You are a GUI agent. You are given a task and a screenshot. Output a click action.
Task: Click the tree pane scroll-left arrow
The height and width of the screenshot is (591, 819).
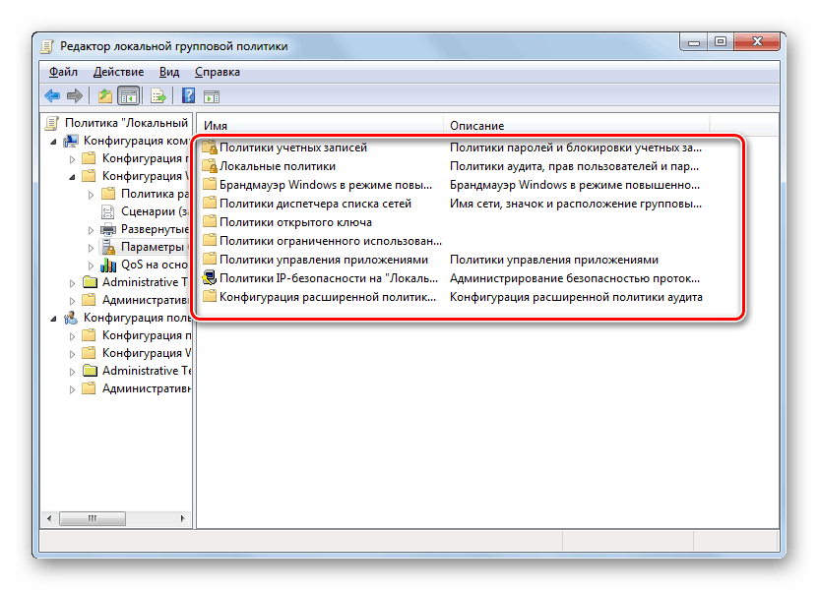49,518
